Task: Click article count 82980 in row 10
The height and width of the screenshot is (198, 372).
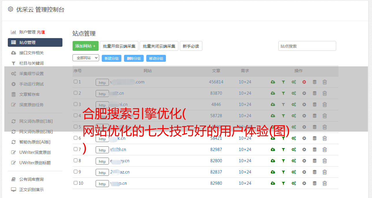Action: click(x=216, y=183)
